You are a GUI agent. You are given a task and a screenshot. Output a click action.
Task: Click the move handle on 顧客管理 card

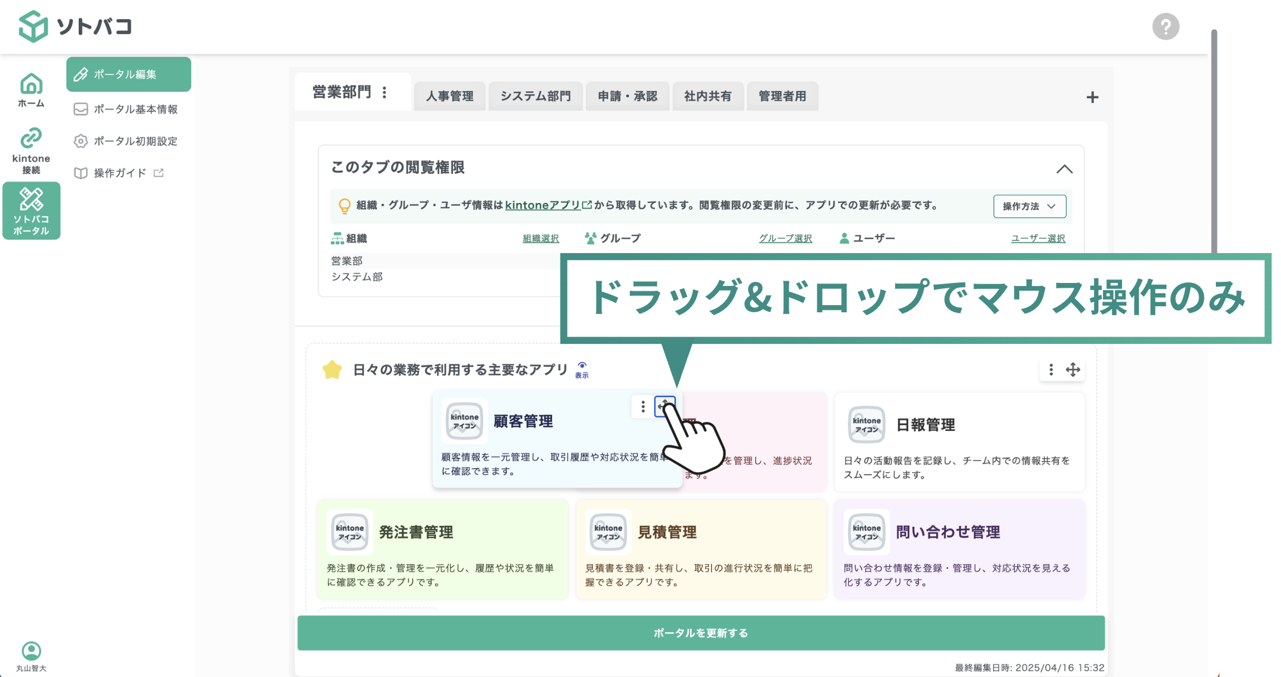(x=665, y=407)
